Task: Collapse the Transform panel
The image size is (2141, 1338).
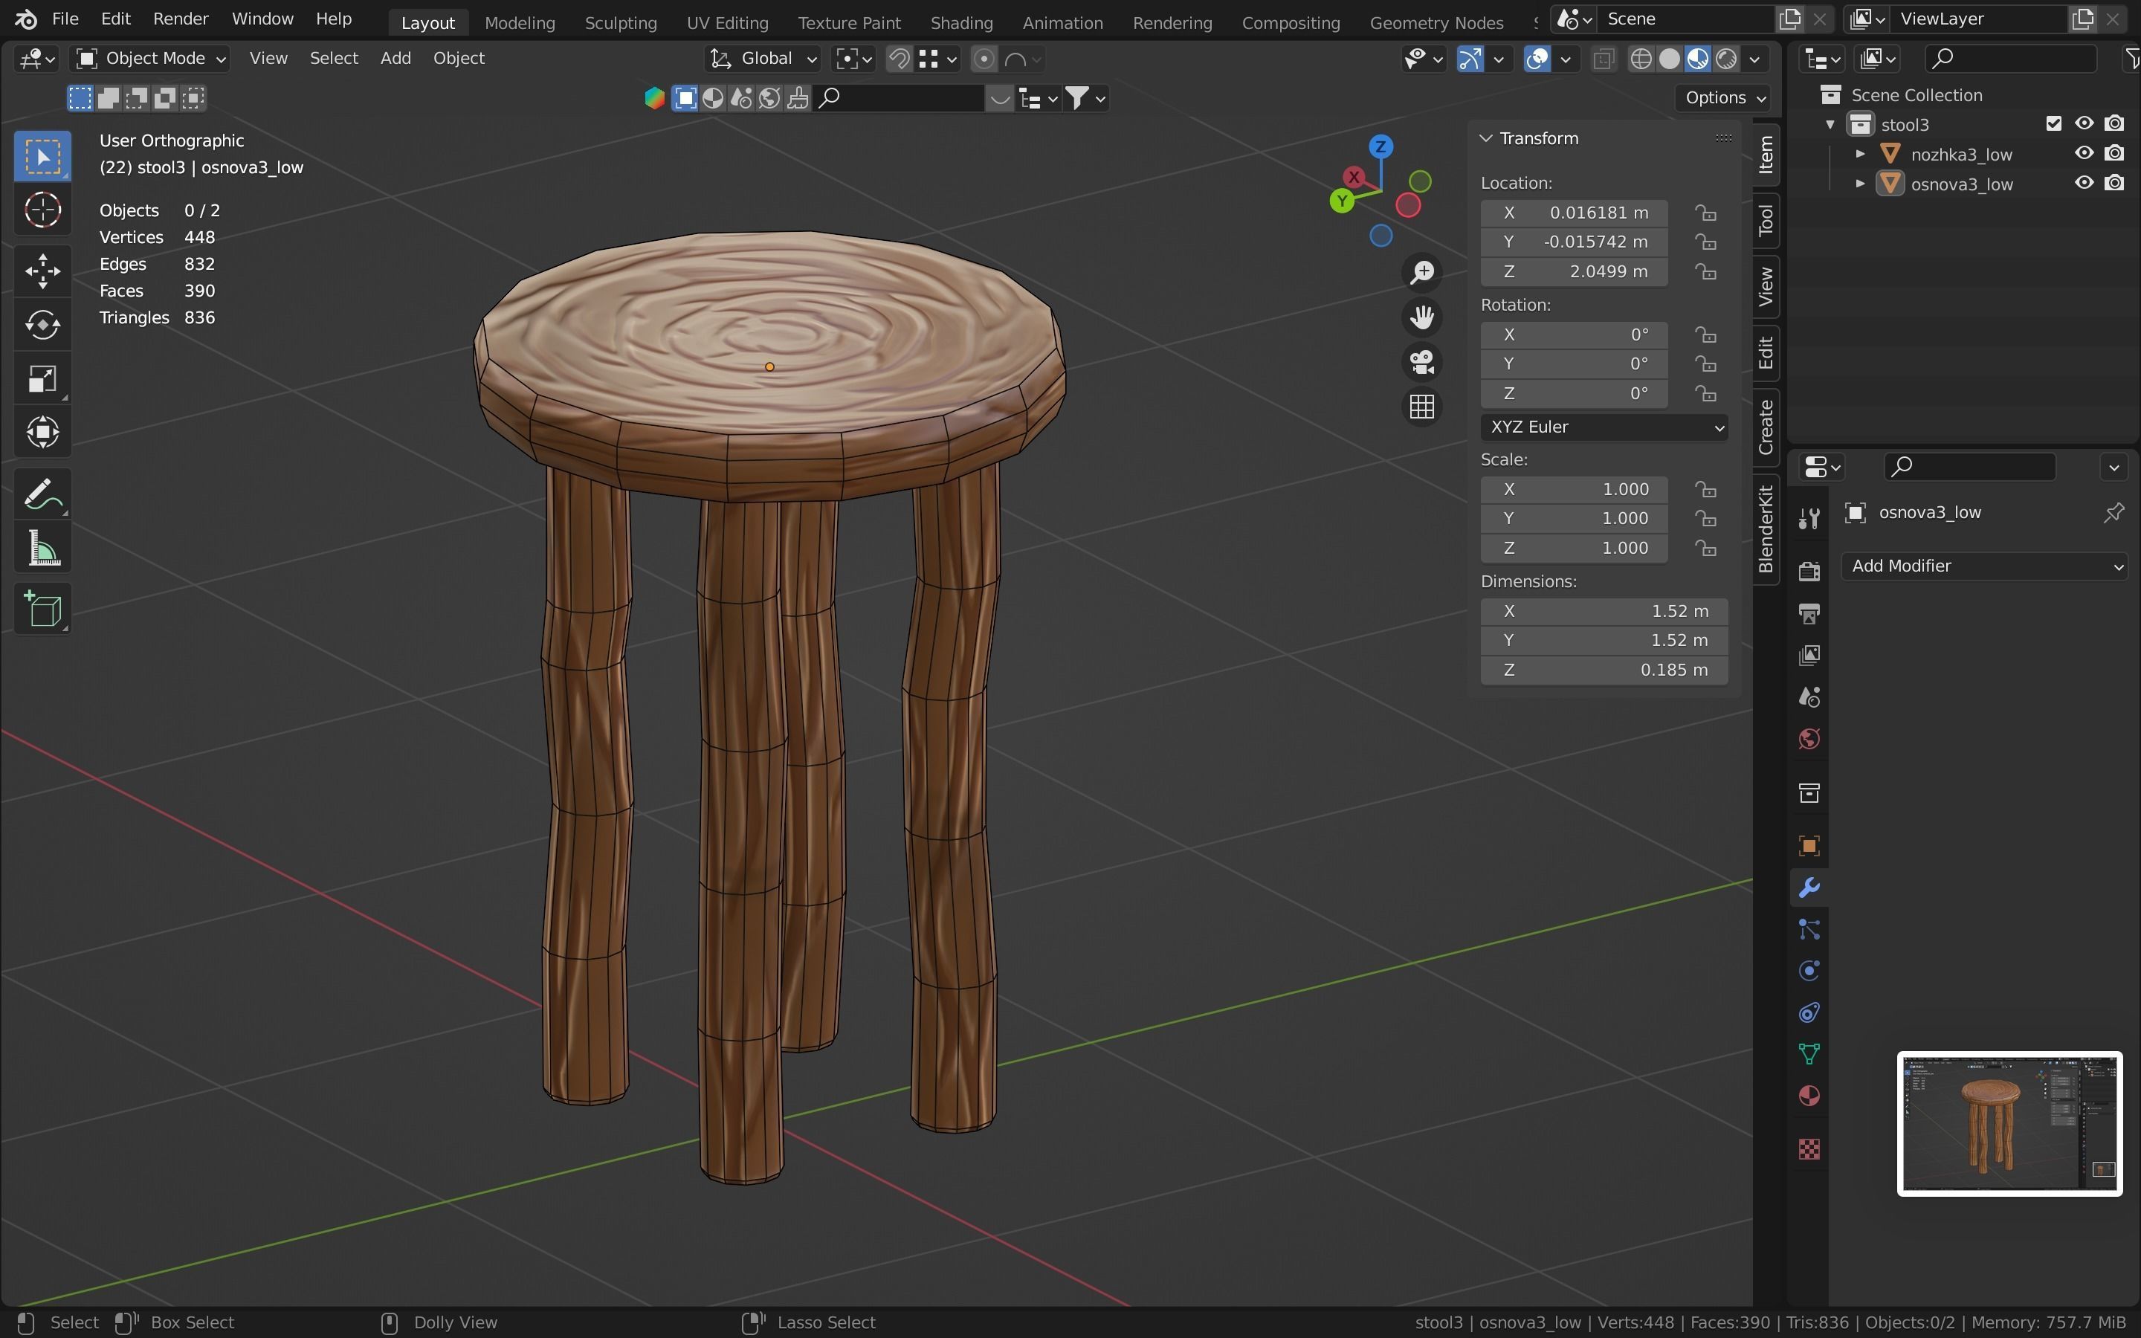Action: pyautogui.click(x=1486, y=139)
